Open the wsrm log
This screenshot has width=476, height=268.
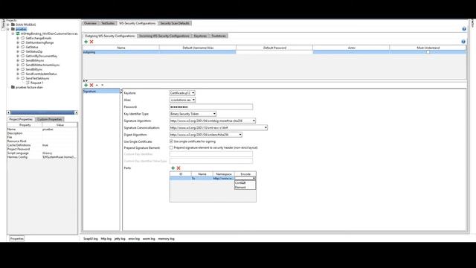point(149,239)
